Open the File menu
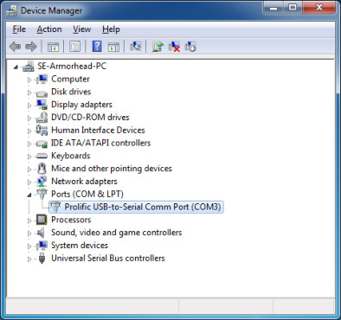341x320 pixels. tap(19, 29)
